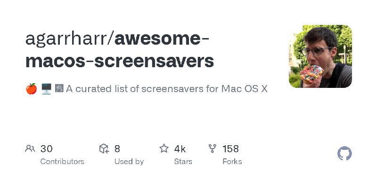
Task: Click the Forks branch icon
Action: [x=213, y=149]
